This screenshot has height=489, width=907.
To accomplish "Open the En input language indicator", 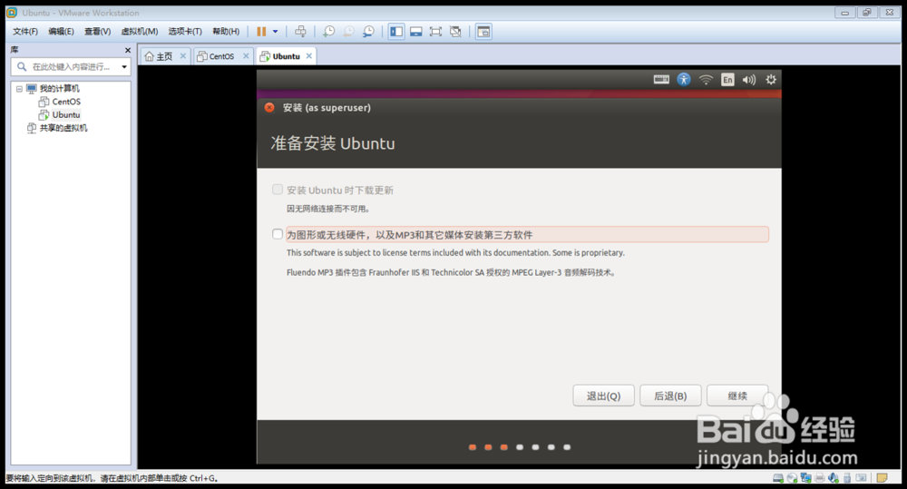I will [x=727, y=80].
